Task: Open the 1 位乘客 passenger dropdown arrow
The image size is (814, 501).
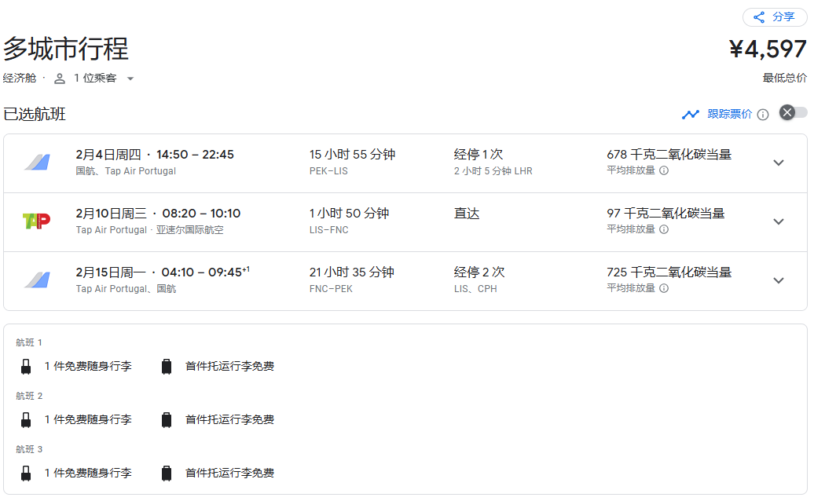Action: [130, 79]
